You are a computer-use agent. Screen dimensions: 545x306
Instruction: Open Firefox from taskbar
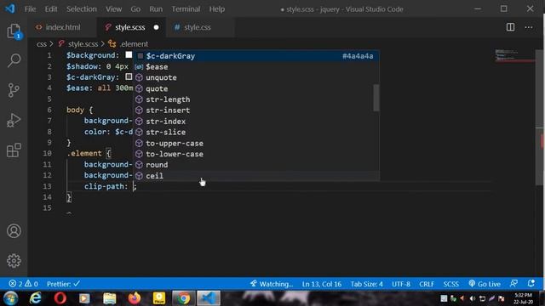(135, 298)
